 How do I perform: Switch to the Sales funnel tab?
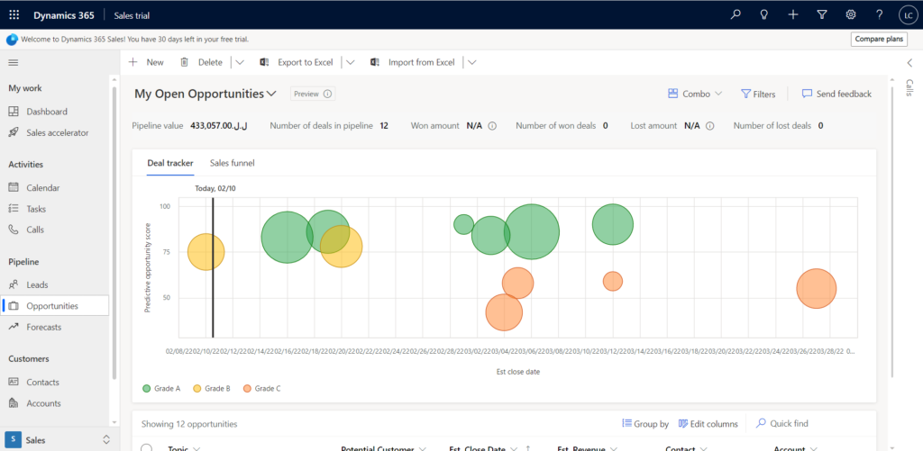(x=233, y=164)
